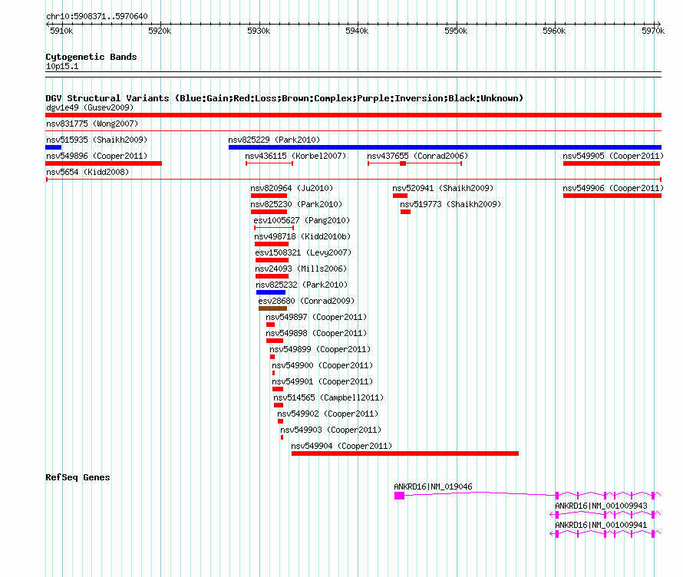
Task: Select the nsv519773 red loss bar
Action: click(x=405, y=212)
